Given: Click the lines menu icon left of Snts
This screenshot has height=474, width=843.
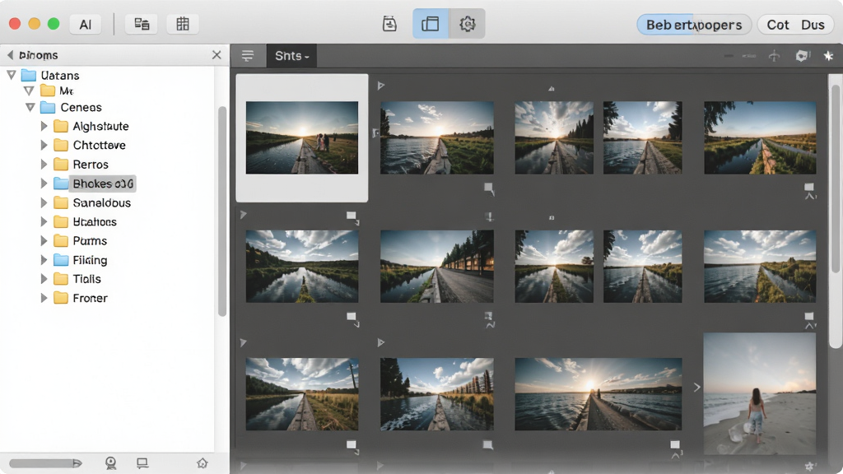Looking at the screenshot, I should pos(248,56).
